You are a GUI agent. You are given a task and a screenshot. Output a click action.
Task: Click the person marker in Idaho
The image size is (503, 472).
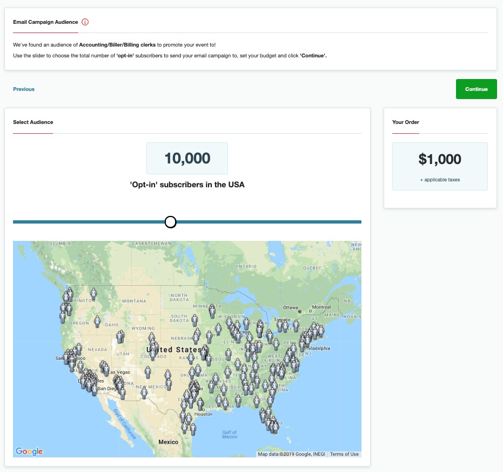tap(97, 322)
